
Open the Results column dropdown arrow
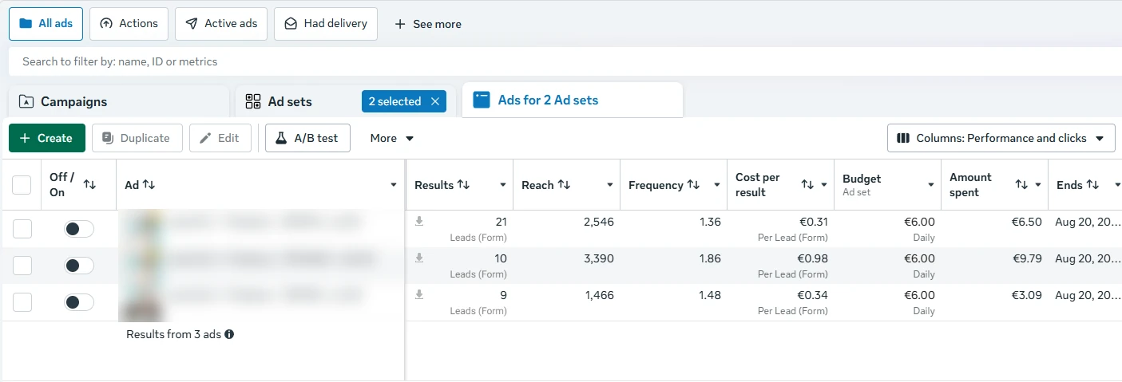tap(503, 185)
